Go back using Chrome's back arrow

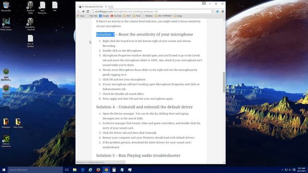click(79, 12)
